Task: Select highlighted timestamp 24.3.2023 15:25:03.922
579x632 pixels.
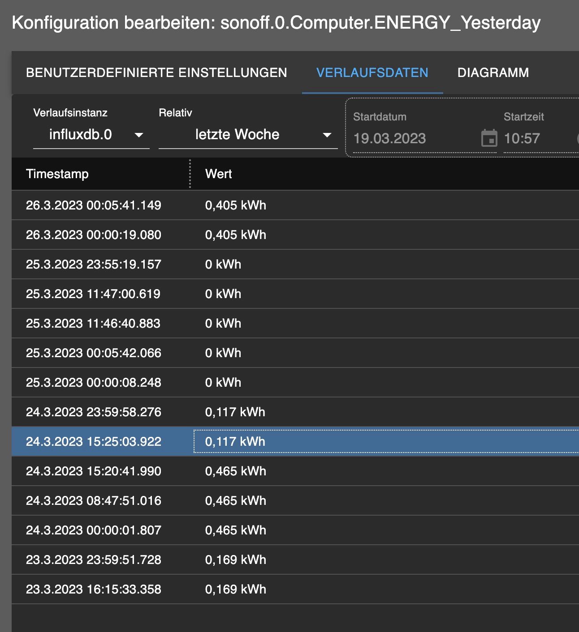Action: point(94,441)
